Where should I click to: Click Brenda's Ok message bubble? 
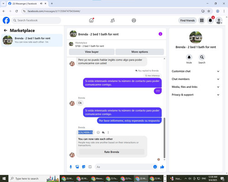(80, 103)
